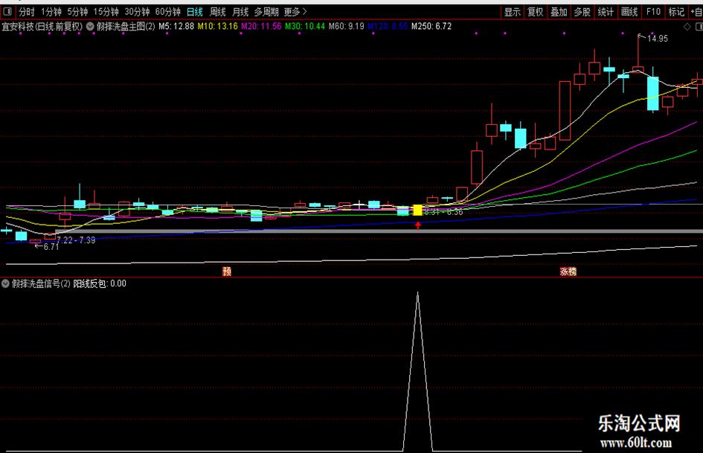Image resolution: width=703 pixels, height=453 pixels.
Task: Open the 更多 periods dropdown
Action: click(x=295, y=12)
